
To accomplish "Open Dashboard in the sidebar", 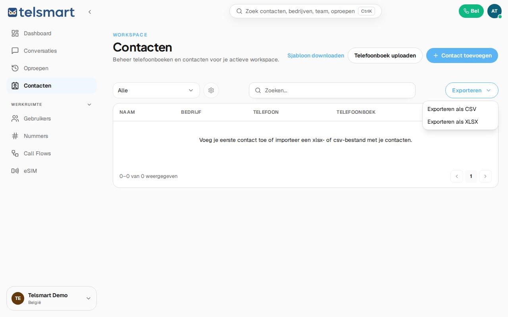I will coord(52,33).
